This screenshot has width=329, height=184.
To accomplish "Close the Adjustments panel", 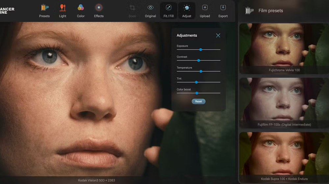I will (218, 35).
